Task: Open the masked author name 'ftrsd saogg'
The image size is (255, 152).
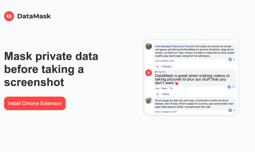Action: (x=162, y=101)
